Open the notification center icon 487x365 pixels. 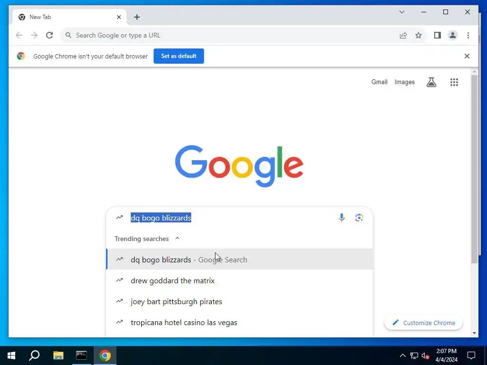pyautogui.click(x=471, y=355)
